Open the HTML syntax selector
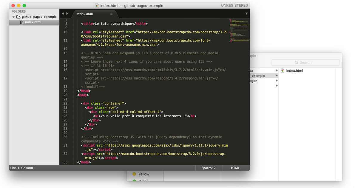Image resolution: width=358 pixels, height=188 pixels. click(x=235, y=168)
